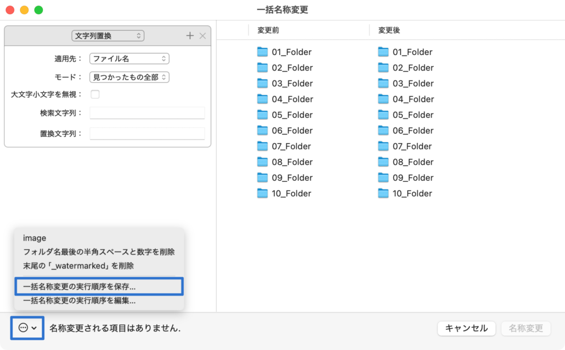Select the image preset in menu

(x=35, y=238)
